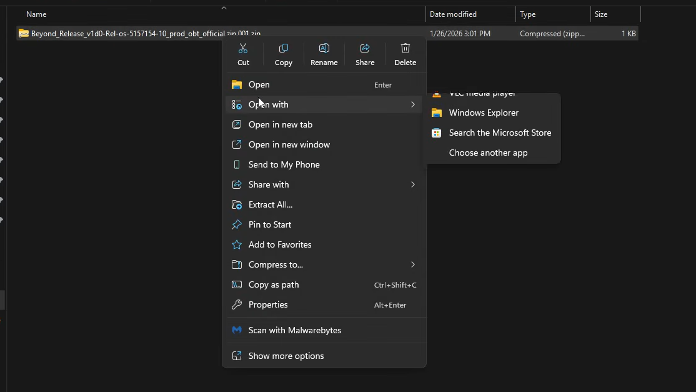Click the Delete trash icon
The height and width of the screenshot is (392, 696).
click(x=405, y=49)
